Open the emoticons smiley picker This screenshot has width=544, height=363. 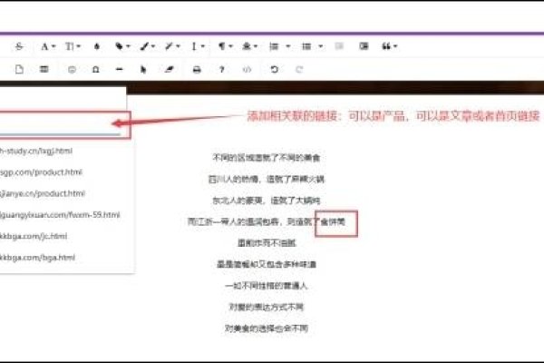[x=72, y=70]
